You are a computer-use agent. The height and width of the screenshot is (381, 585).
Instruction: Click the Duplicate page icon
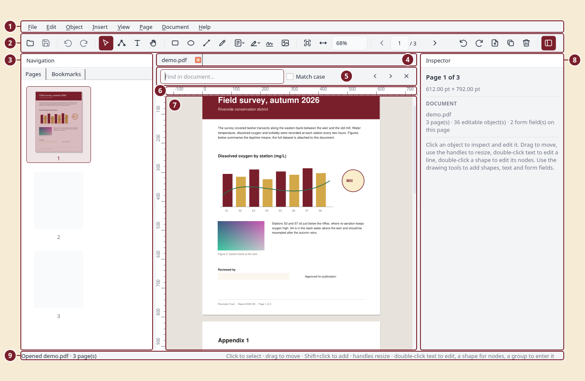[511, 43]
